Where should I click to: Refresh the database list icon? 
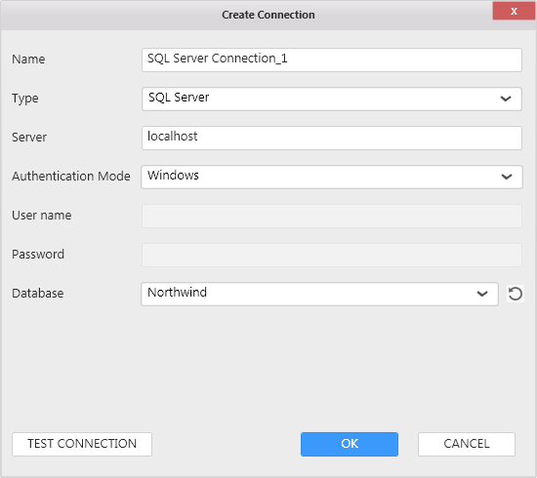point(516,294)
